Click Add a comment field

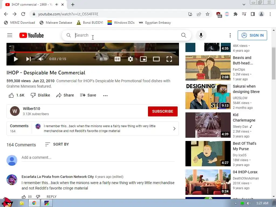[98, 157]
